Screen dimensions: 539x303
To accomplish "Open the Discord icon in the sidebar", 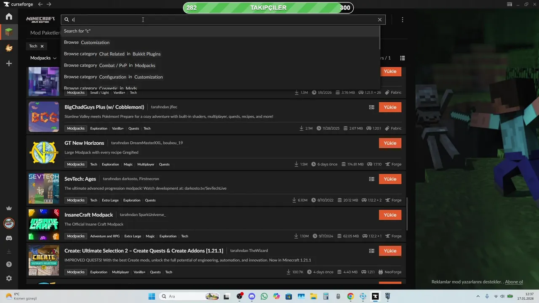I will [x=9, y=238].
